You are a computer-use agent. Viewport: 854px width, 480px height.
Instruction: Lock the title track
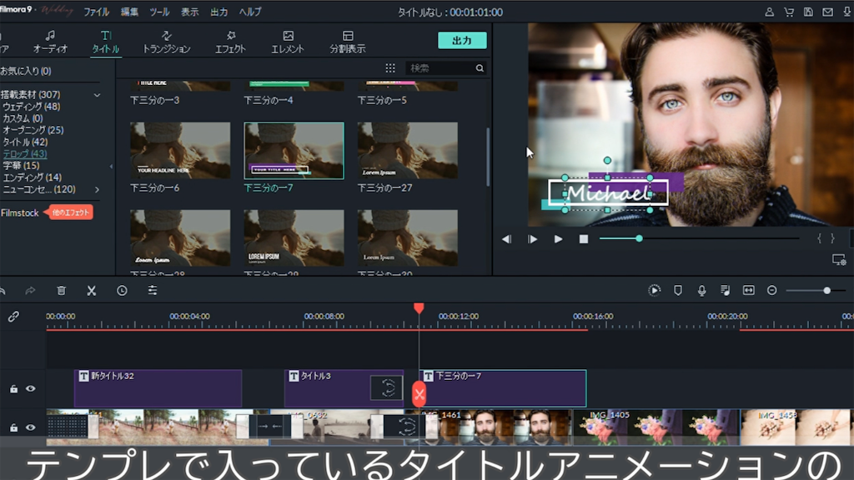pyautogui.click(x=13, y=388)
